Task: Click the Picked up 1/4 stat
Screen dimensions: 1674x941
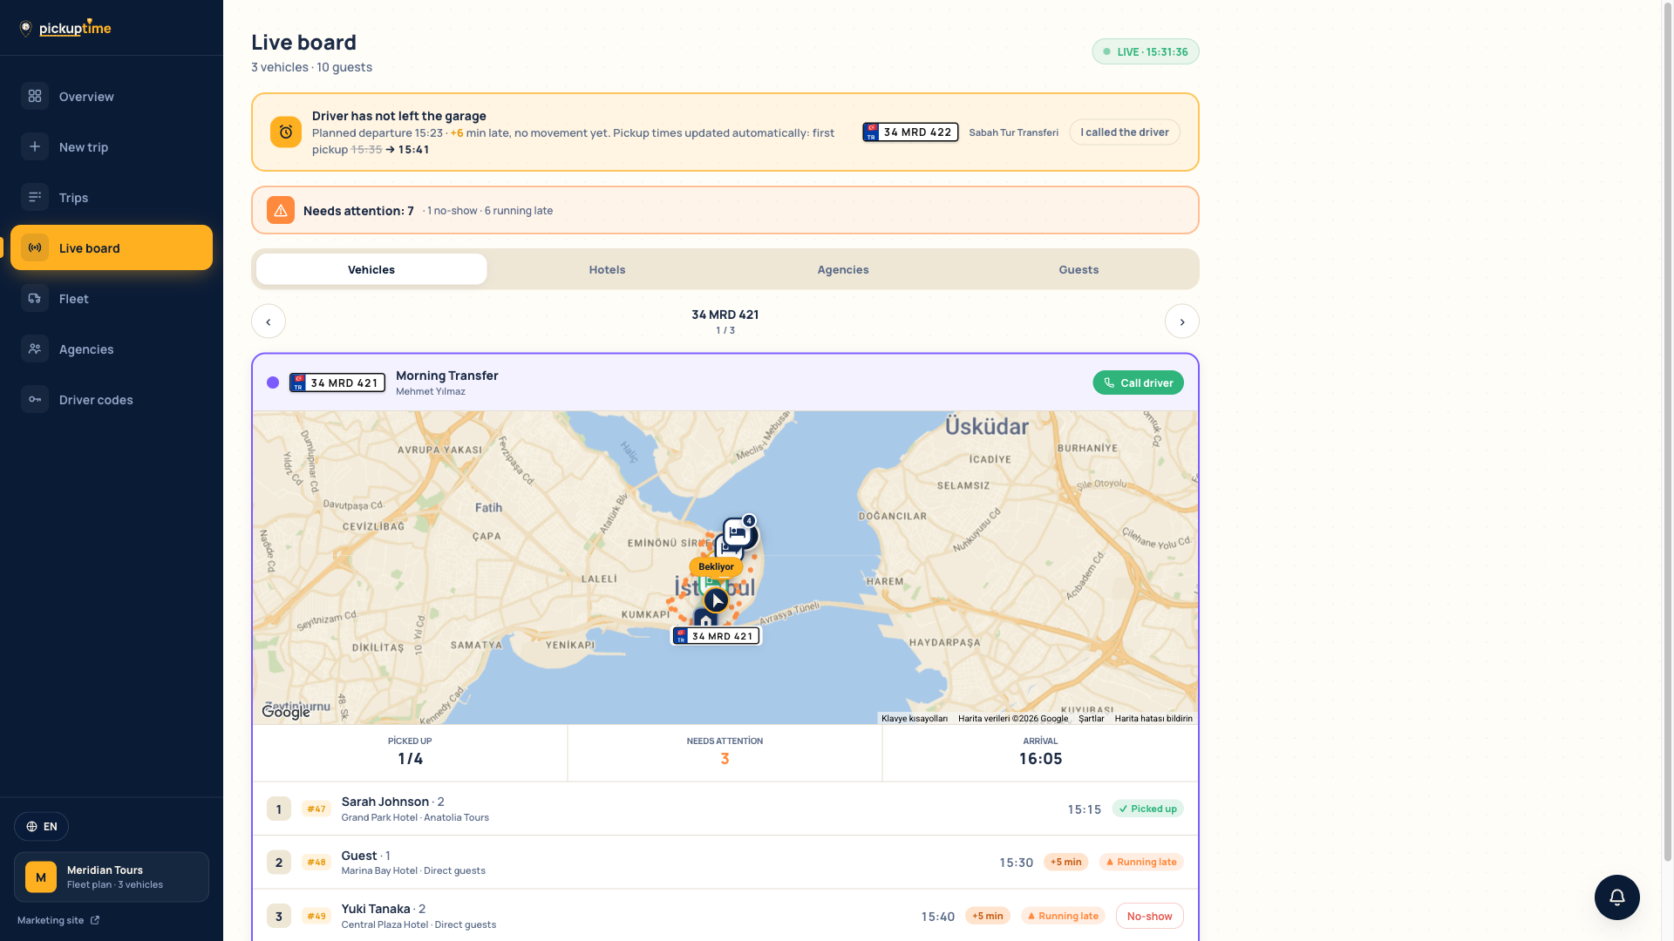Action: [x=410, y=753]
